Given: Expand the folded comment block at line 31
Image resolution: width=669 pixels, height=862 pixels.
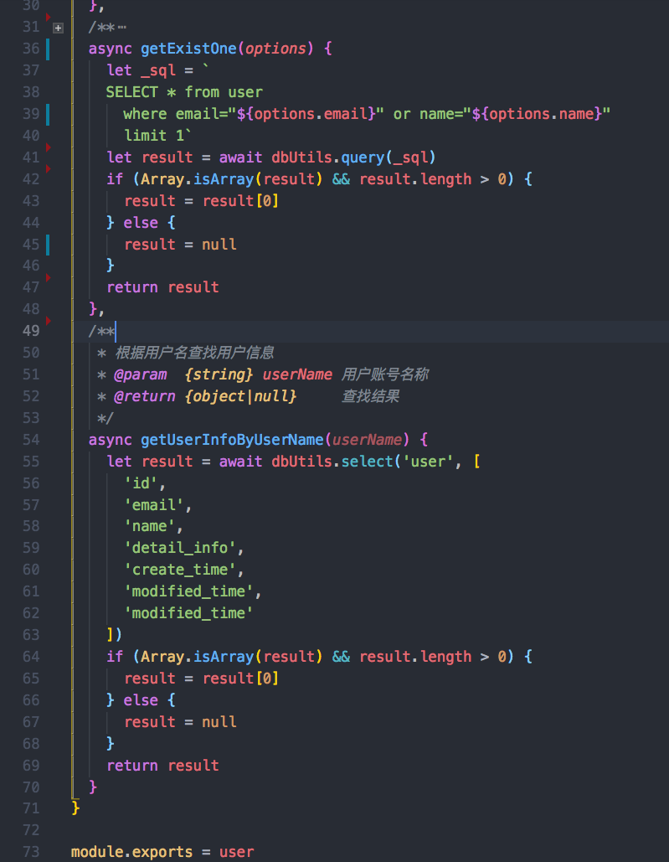Looking at the screenshot, I should (59, 28).
